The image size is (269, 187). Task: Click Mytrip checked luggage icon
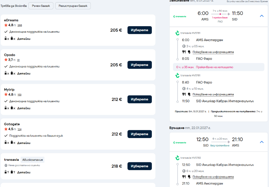click(12, 108)
